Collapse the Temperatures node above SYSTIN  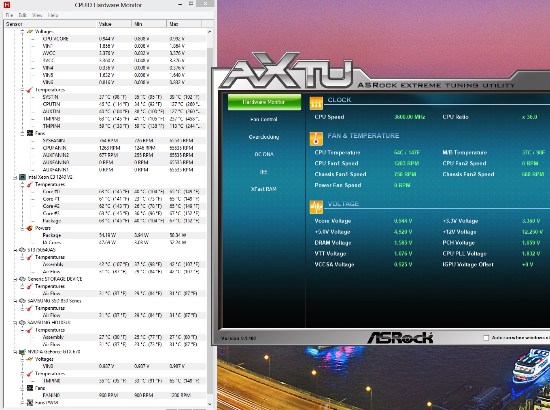tap(23, 90)
